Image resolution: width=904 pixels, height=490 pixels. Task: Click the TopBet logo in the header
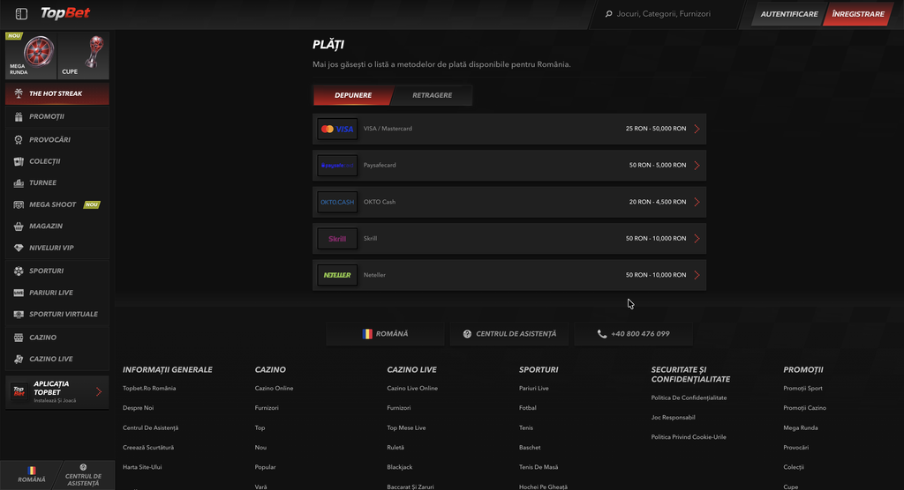[x=65, y=13]
